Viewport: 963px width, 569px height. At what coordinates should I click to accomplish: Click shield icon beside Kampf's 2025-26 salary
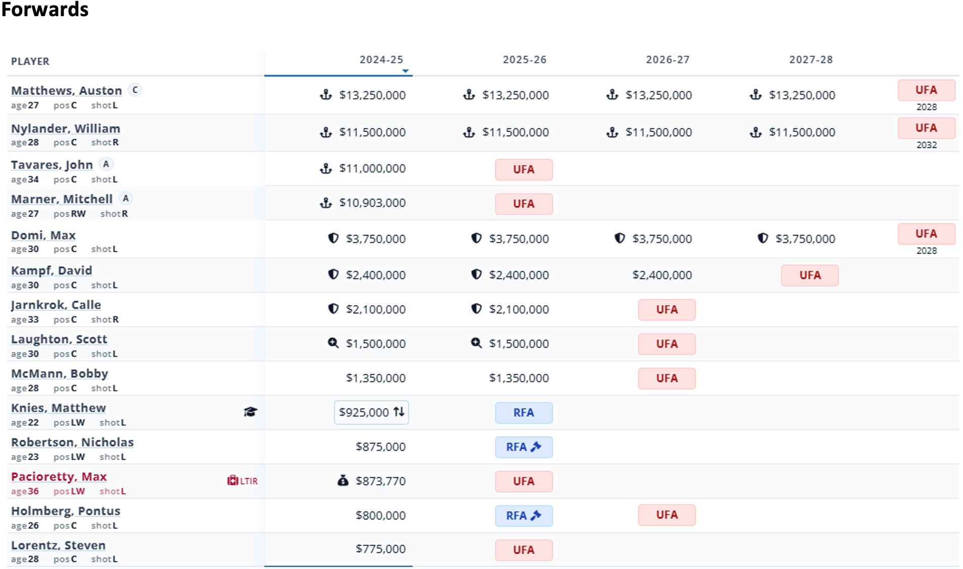coord(476,274)
